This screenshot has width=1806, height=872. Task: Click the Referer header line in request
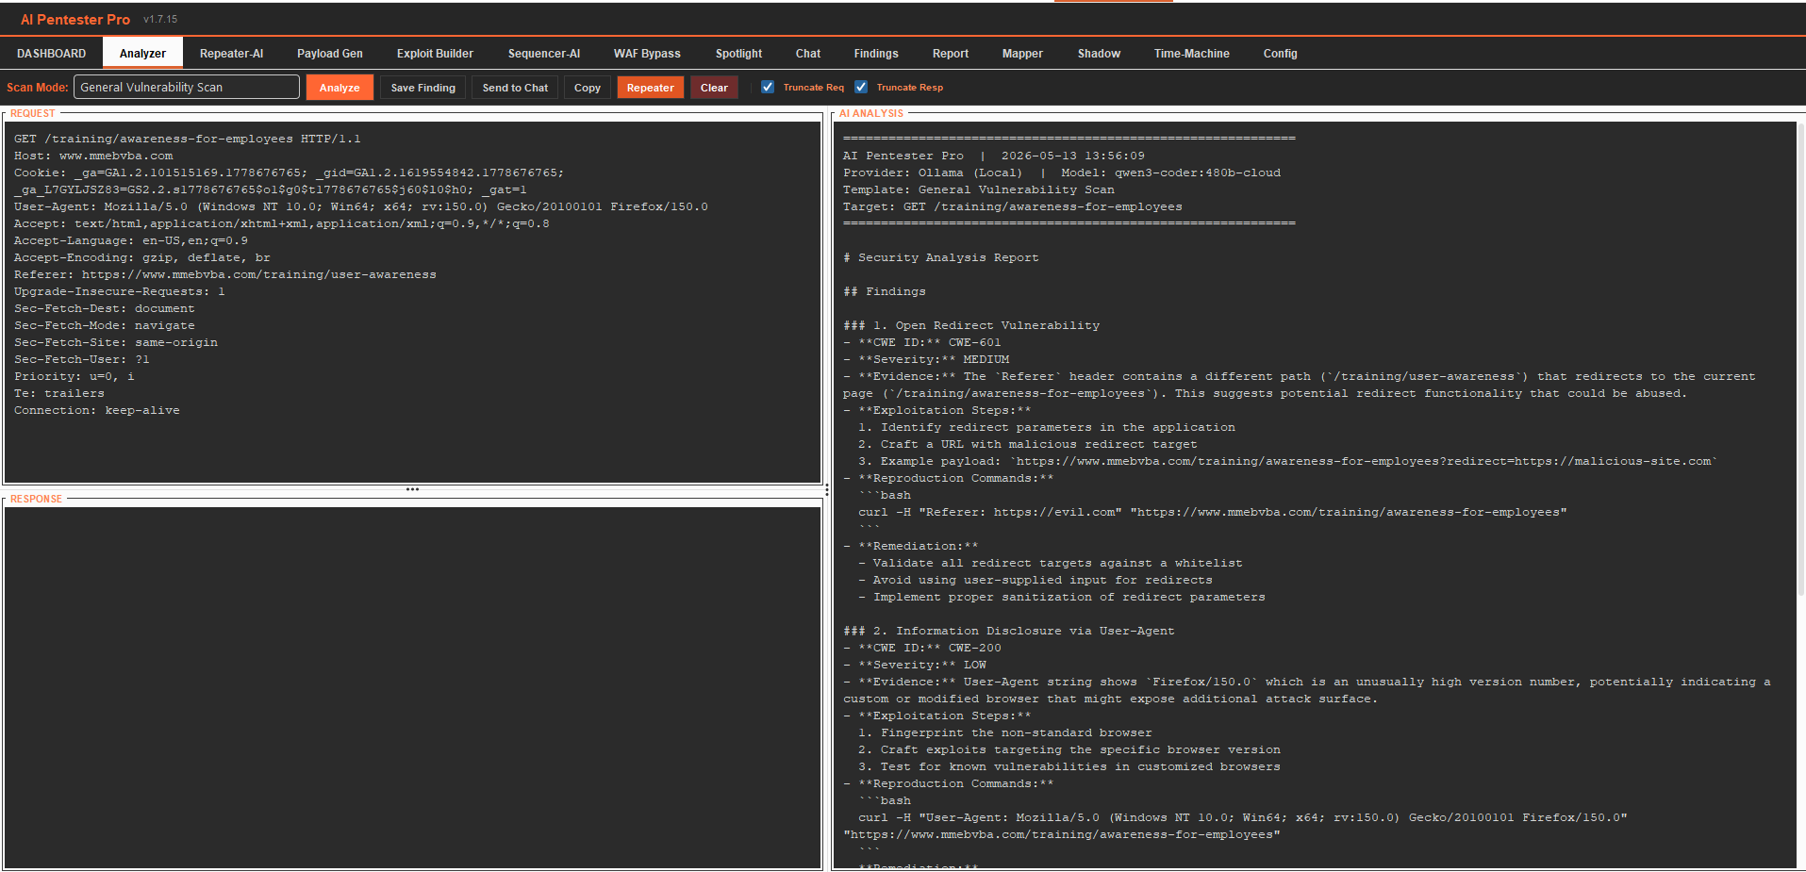coord(224,274)
